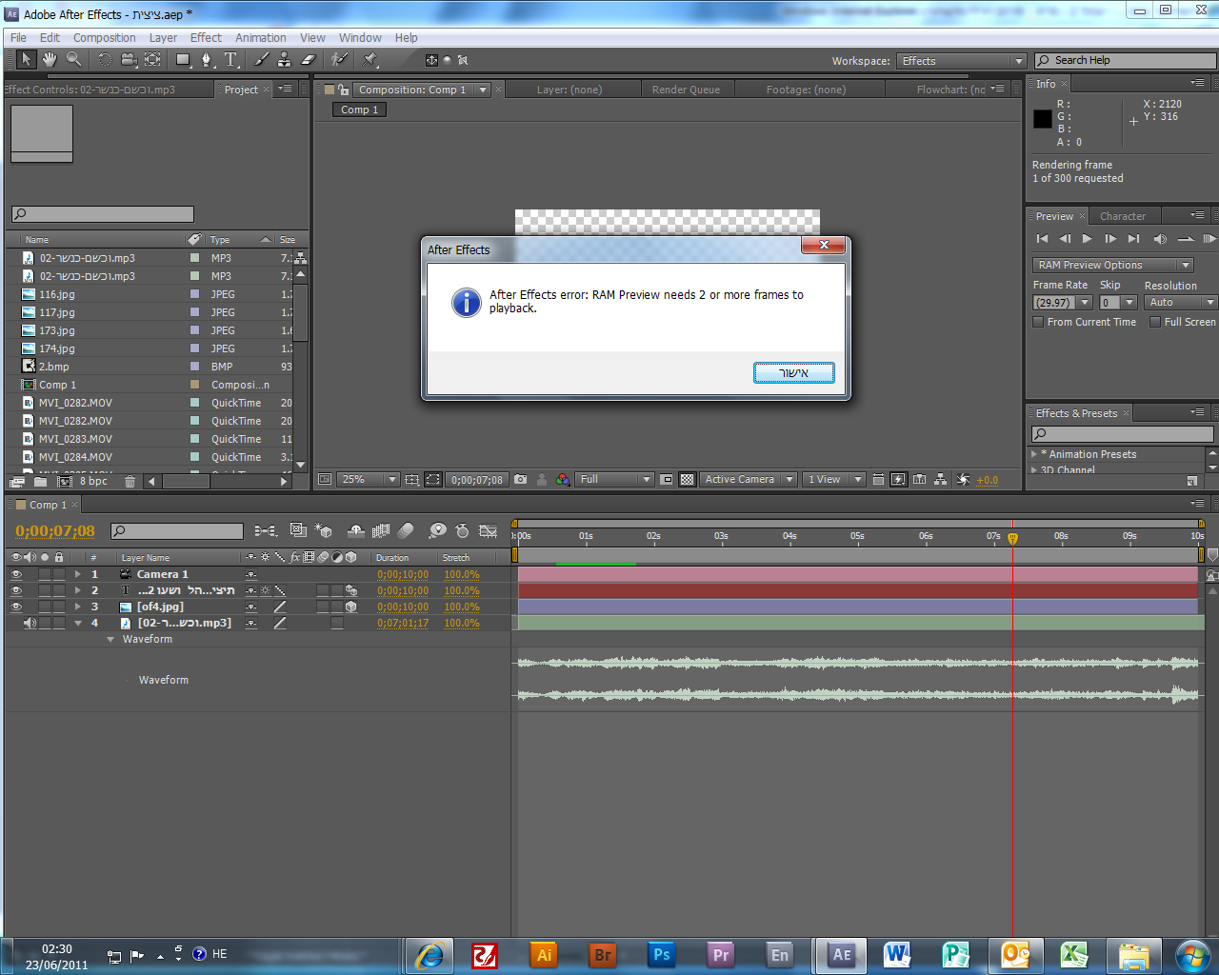Image resolution: width=1219 pixels, height=975 pixels.
Task: Click the current time indicator marker
Action: [x=1012, y=538]
